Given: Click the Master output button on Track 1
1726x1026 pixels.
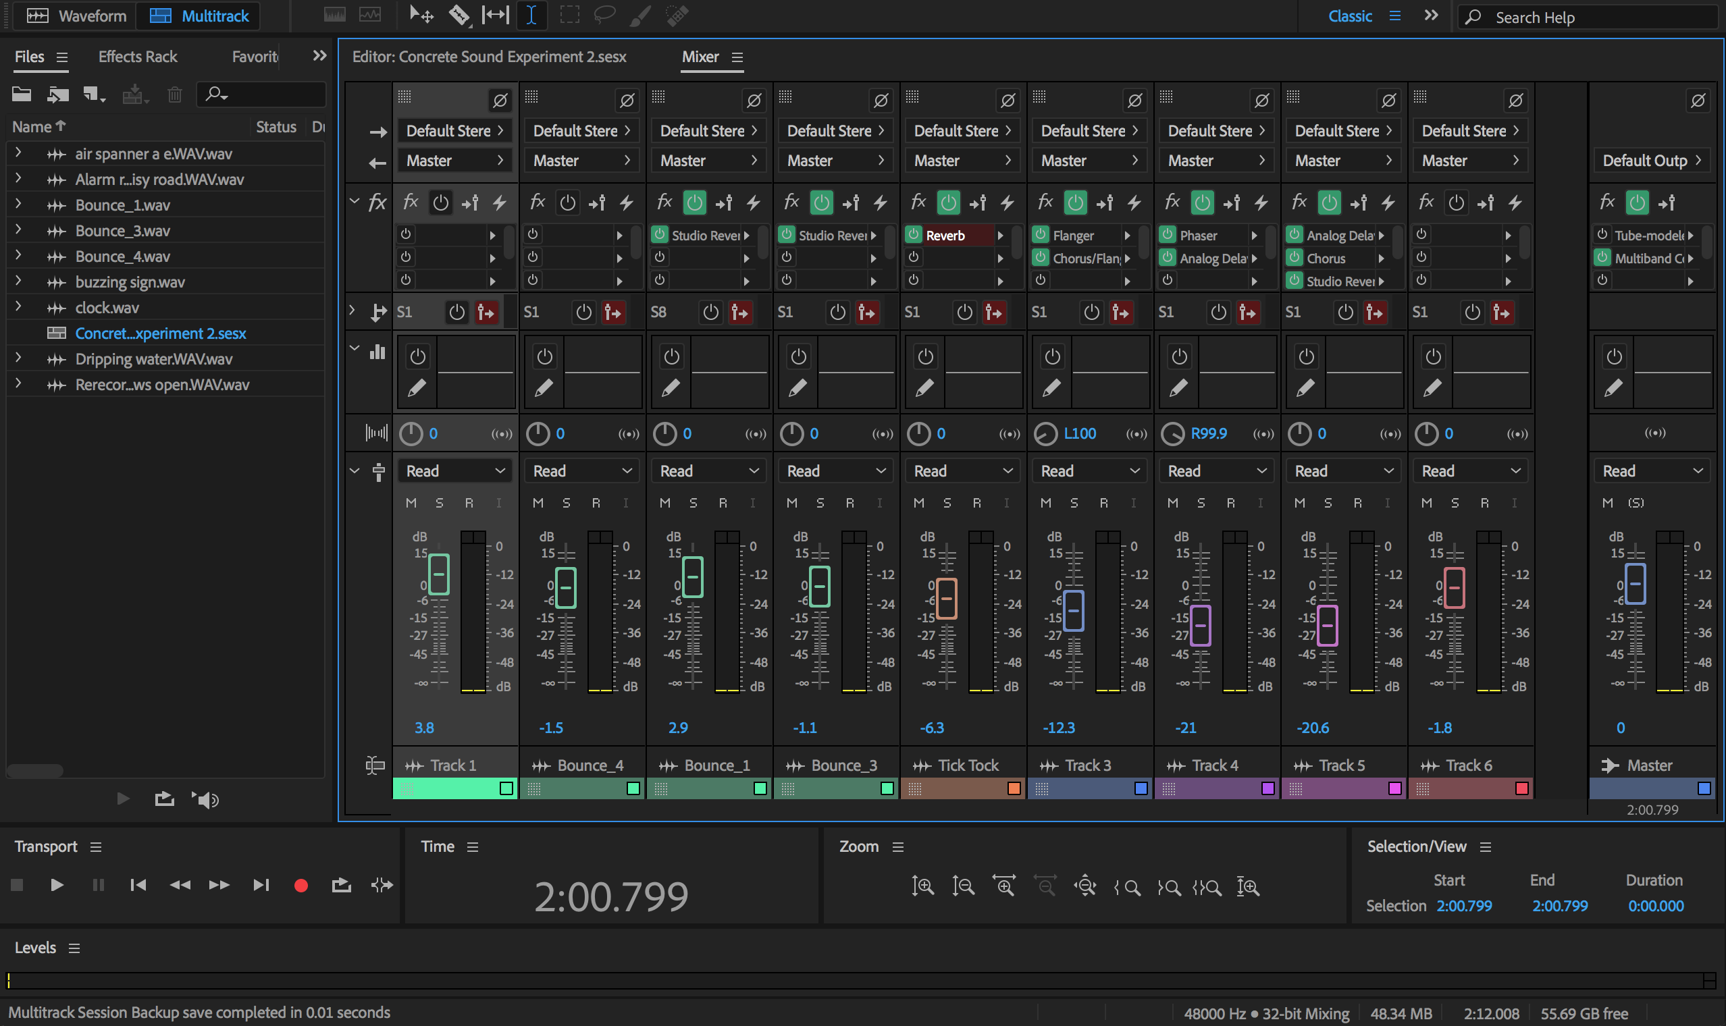Looking at the screenshot, I should coord(454,160).
